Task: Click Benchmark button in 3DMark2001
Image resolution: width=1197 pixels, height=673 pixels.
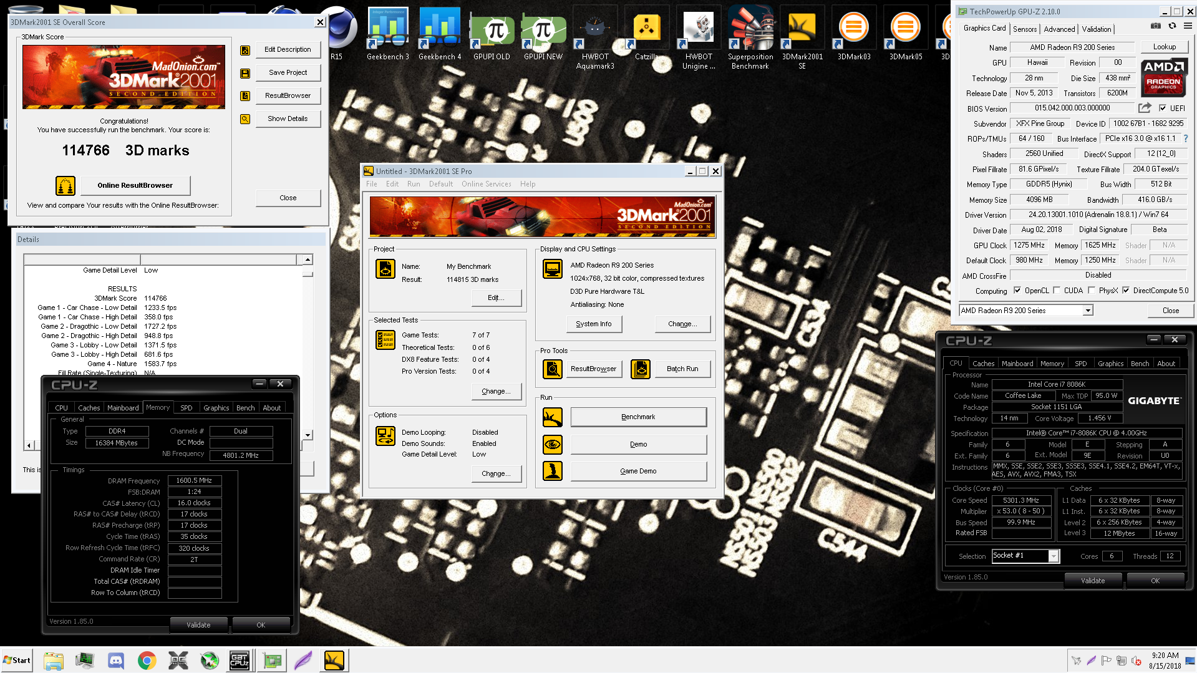Action: coord(638,417)
